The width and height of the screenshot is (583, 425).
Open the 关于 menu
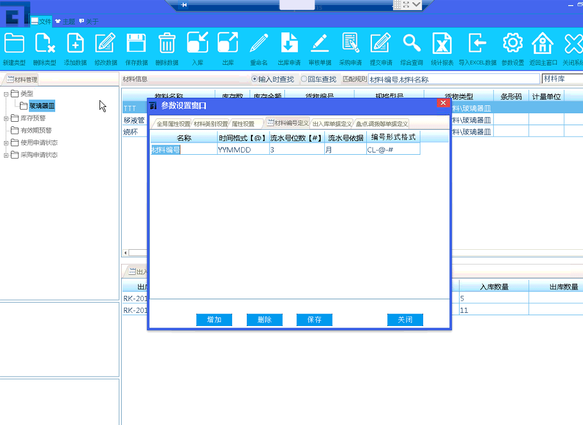89,22
